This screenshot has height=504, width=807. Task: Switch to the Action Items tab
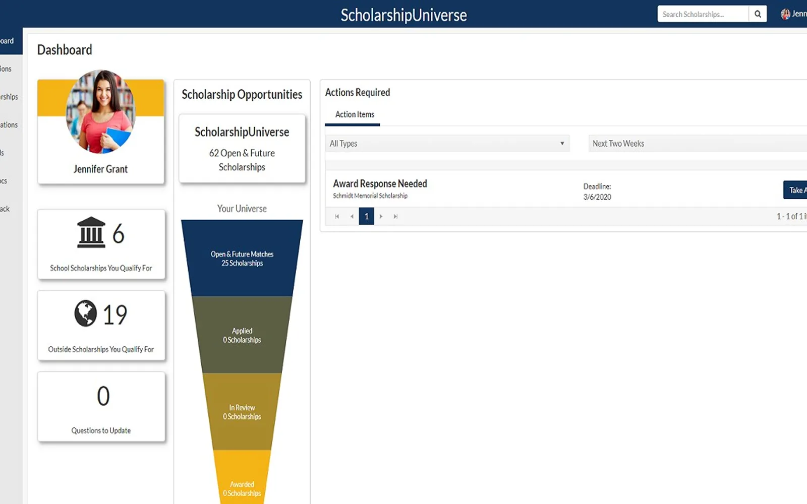pyautogui.click(x=355, y=114)
